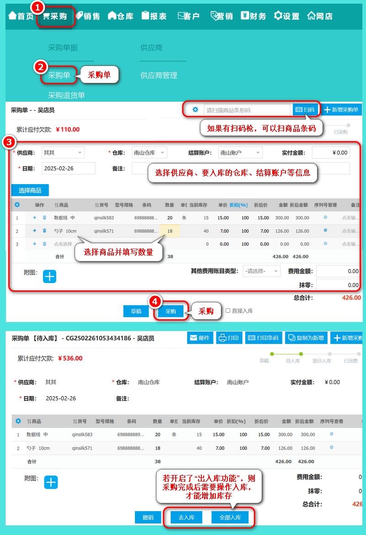Click the 打印条码 button
The height and width of the screenshot is (535, 366).
pos(264,338)
